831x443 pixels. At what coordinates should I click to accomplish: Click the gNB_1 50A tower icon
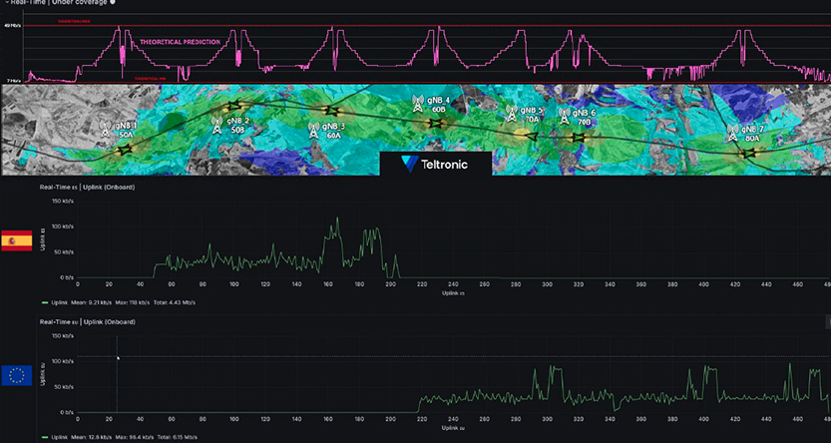[104, 127]
